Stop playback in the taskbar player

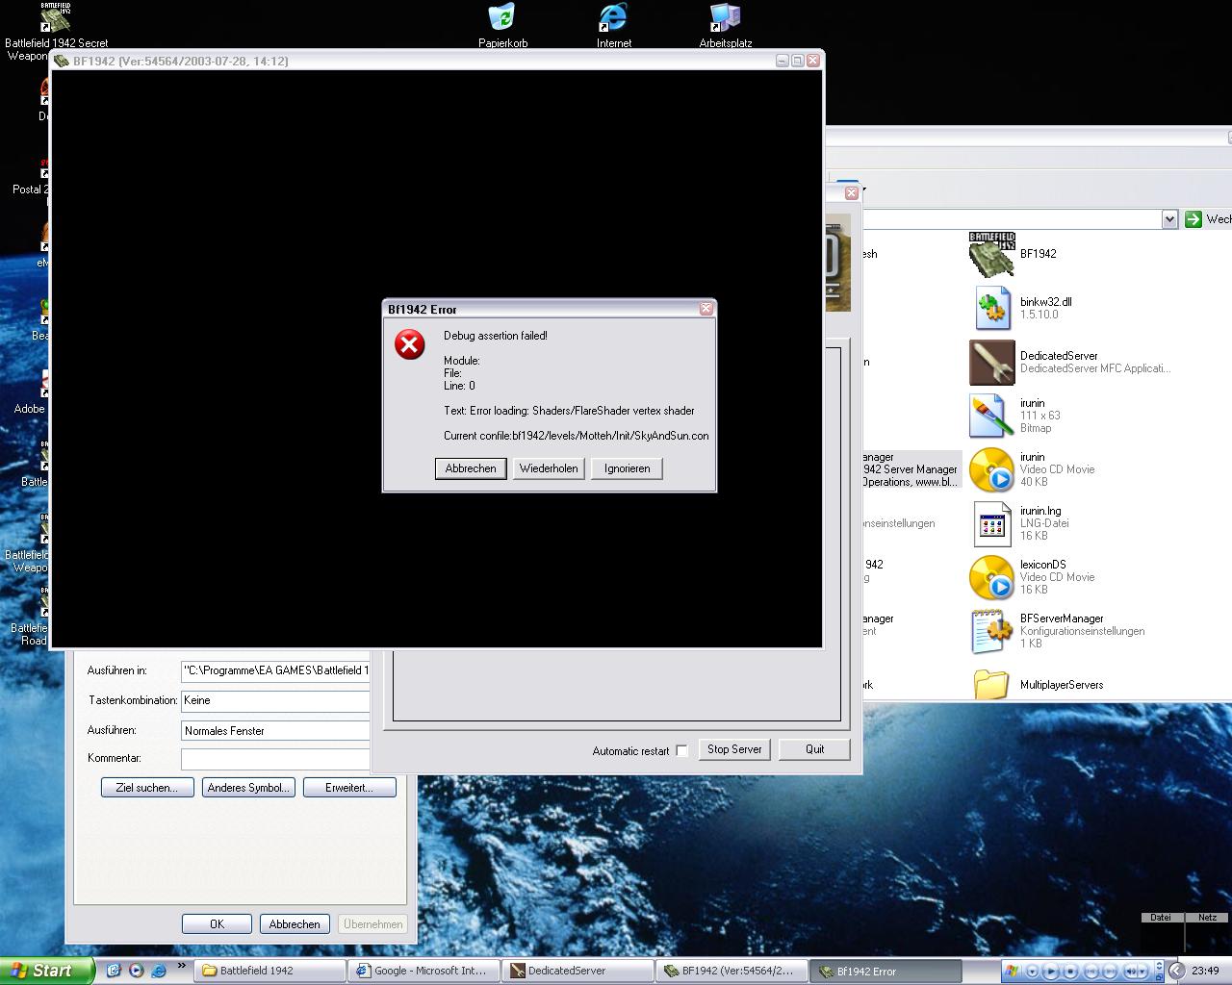point(1070,972)
